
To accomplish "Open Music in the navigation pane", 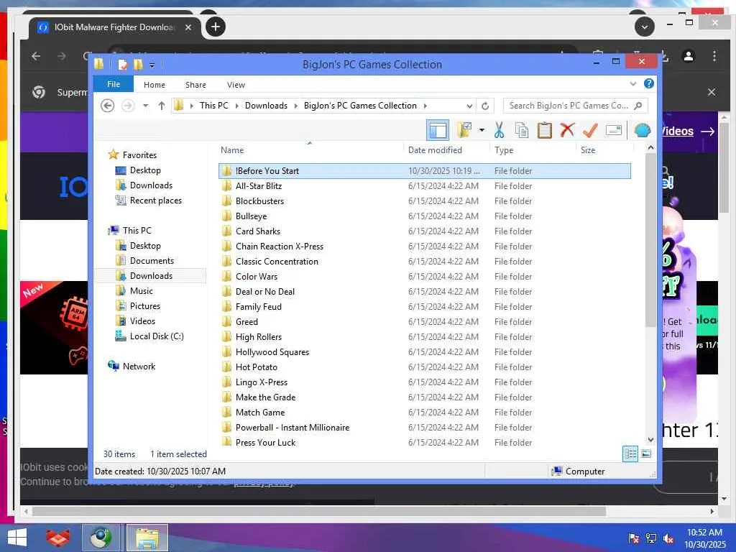I will tap(142, 291).
